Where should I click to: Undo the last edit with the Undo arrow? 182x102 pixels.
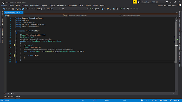(x=27, y=9)
